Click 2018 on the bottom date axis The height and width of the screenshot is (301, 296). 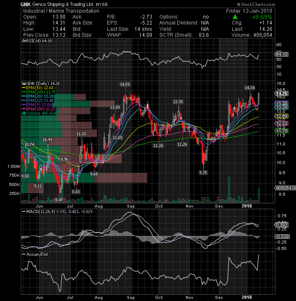(x=247, y=297)
